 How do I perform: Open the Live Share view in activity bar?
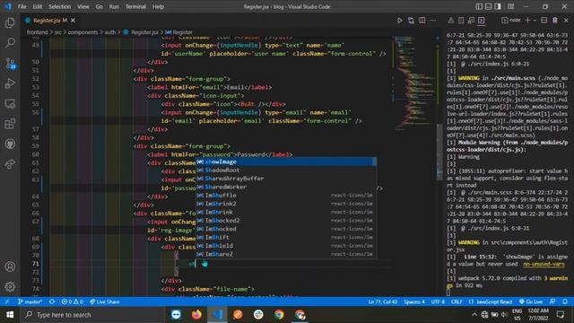coord(10,163)
